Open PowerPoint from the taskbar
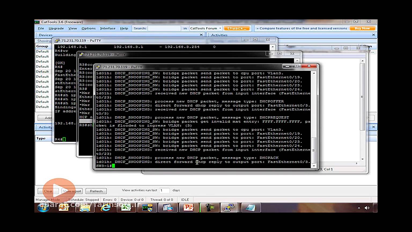 pos(189,208)
